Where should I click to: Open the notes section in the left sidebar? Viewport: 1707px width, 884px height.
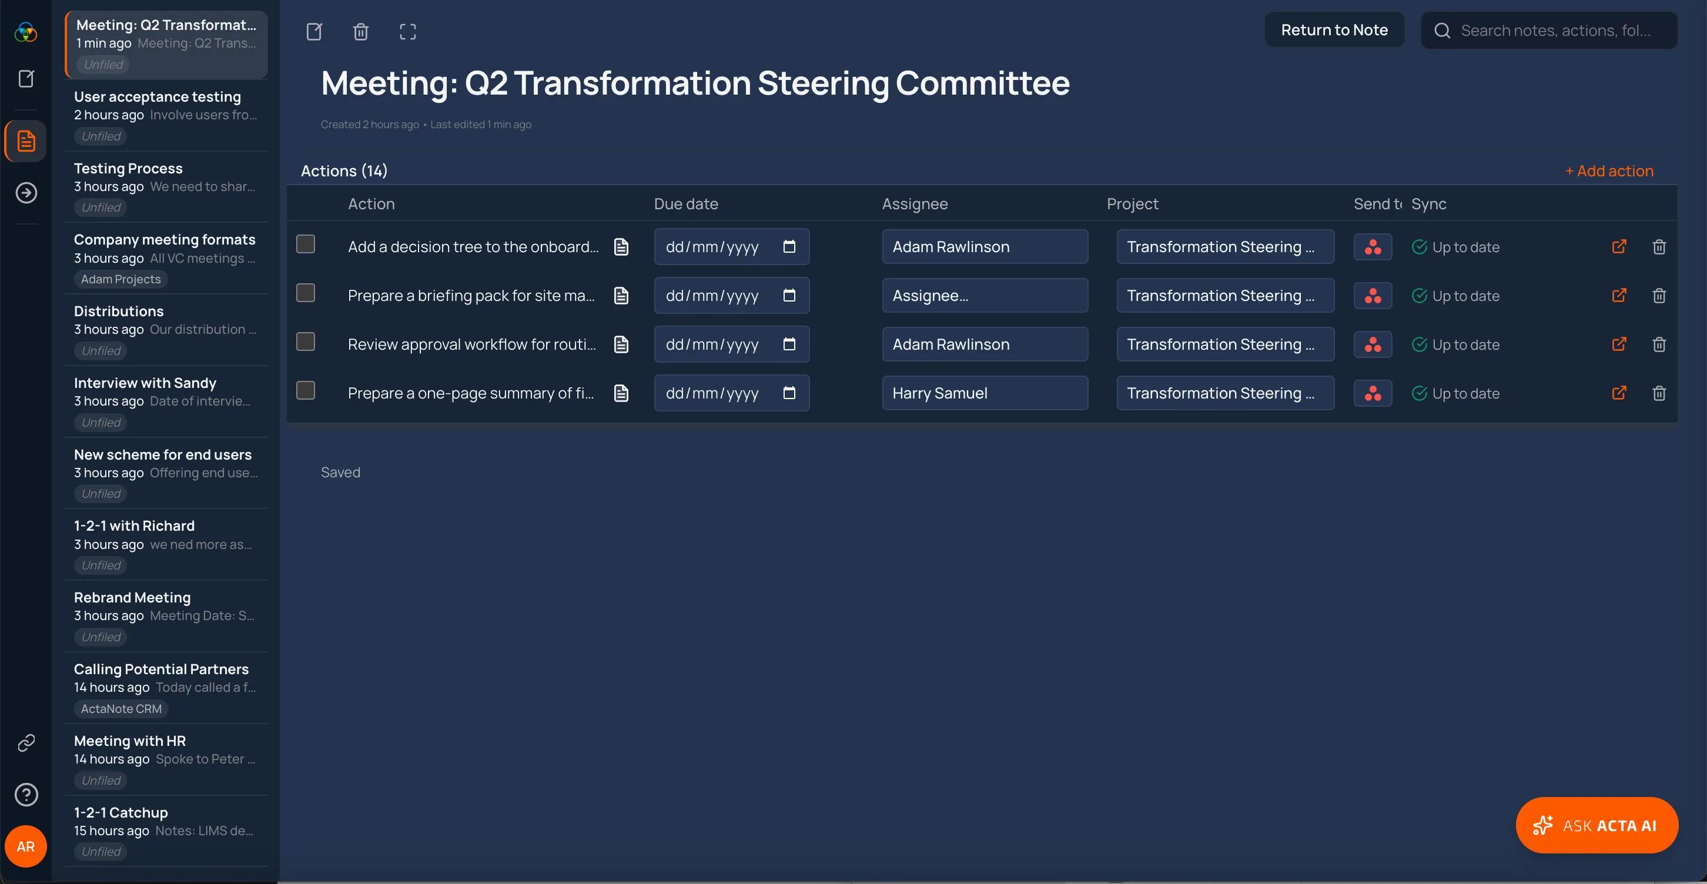(x=26, y=140)
